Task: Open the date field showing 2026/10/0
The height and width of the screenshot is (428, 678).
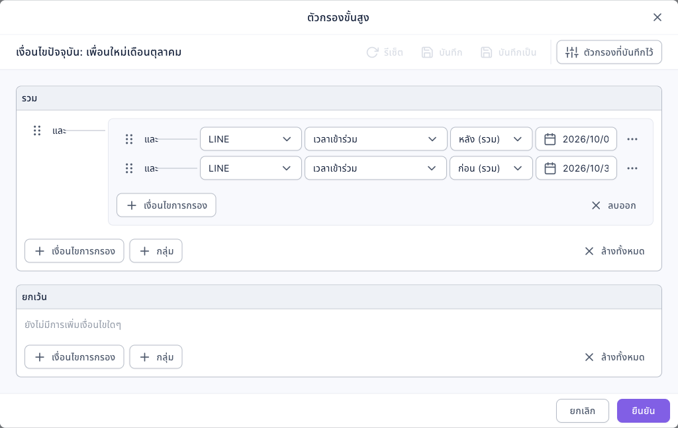Action: click(577, 139)
